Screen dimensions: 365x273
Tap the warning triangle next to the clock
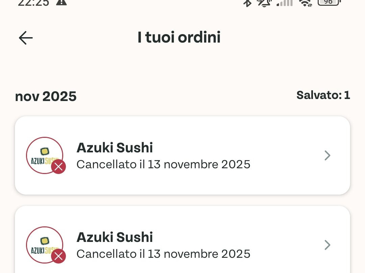coord(61,2)
